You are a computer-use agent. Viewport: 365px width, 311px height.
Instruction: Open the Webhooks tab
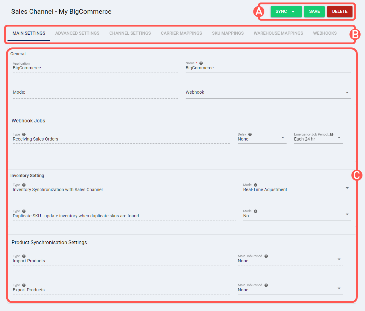pyautogui.click(x=325, y=33)
